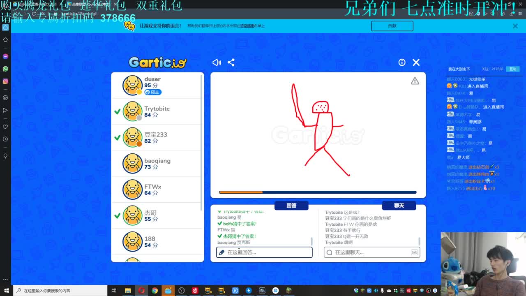Dismiss the blue translation banner
Viewport: 526px width, 296px height.
pyautogui.click(x=515, y=26)
